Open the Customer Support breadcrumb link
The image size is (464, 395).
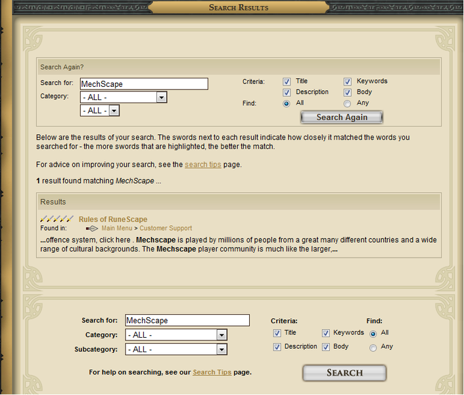tap(166, 228)
